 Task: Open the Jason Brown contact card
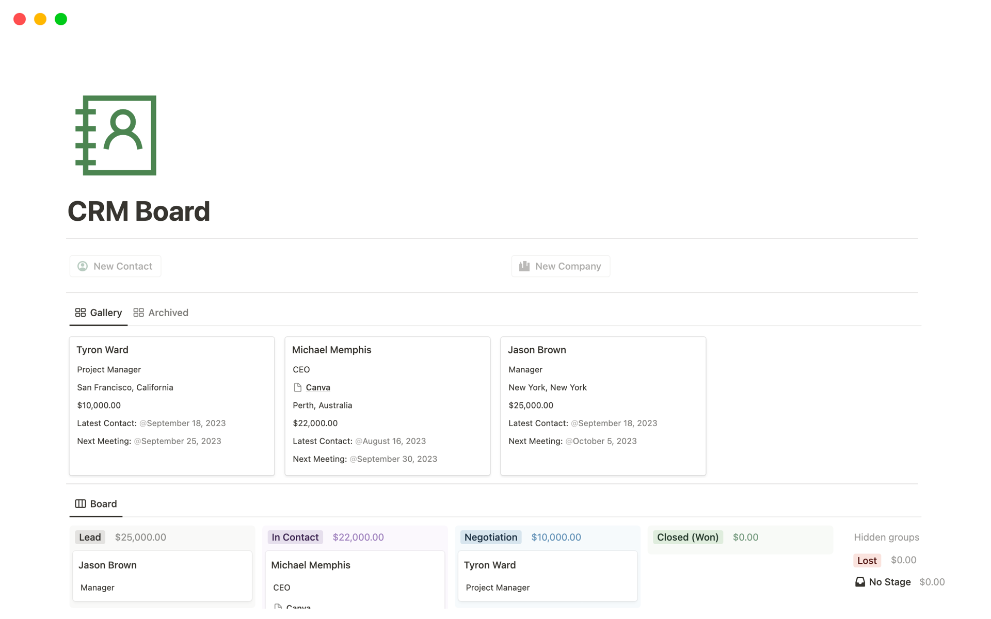[536, 349]
